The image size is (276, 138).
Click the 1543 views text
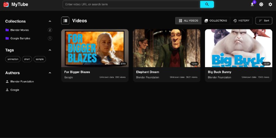click(x=264, y=77)
